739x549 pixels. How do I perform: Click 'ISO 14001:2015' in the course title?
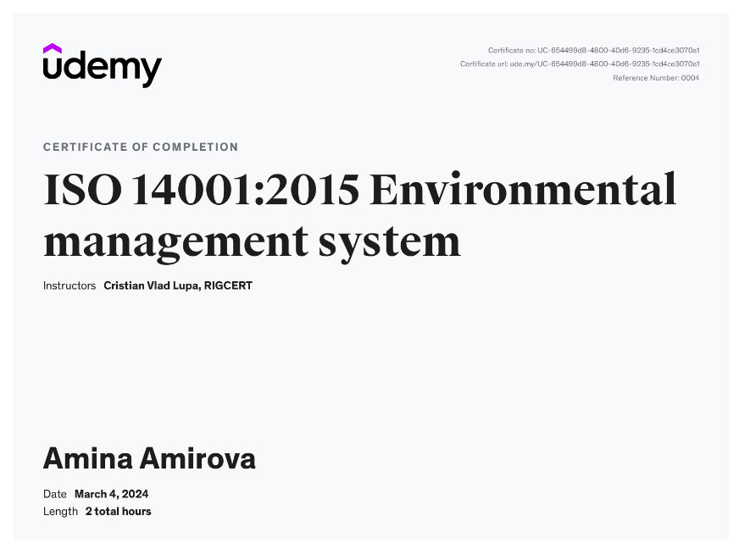click(201, 190)
